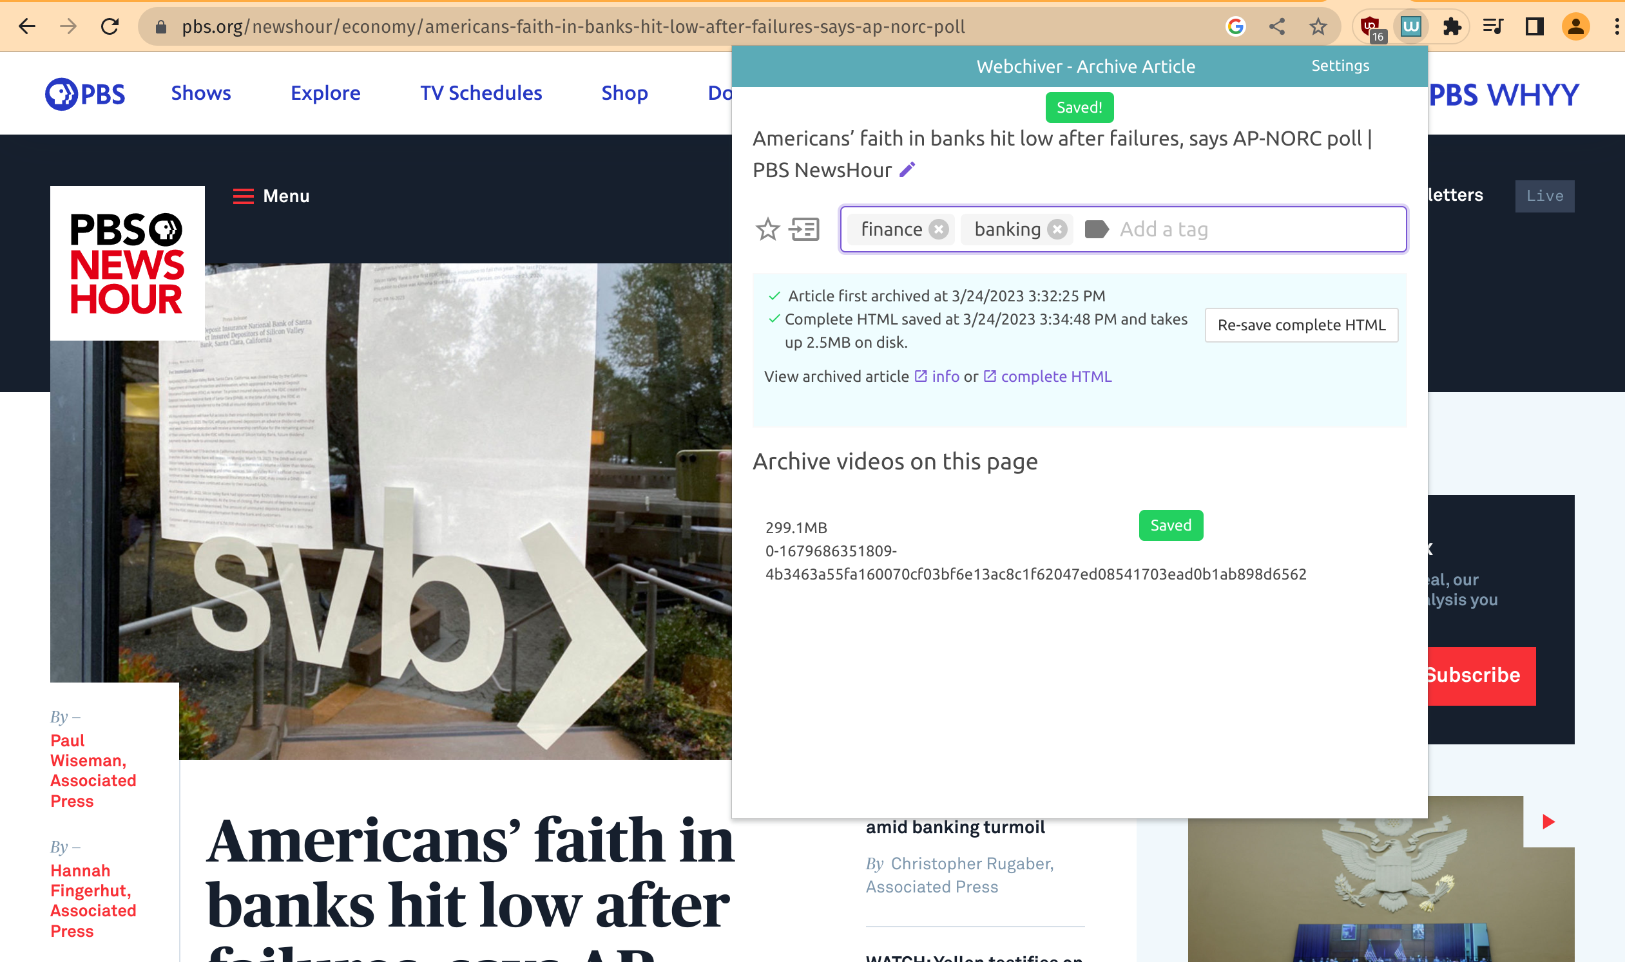Click the pencil icon to edit title
Viewport: 1625px width, 962px height.
tap(907, 170)
